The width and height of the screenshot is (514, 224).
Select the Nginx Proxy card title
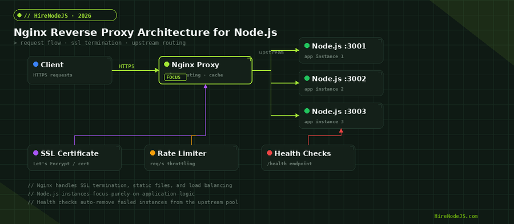click(x=195, y=65)
